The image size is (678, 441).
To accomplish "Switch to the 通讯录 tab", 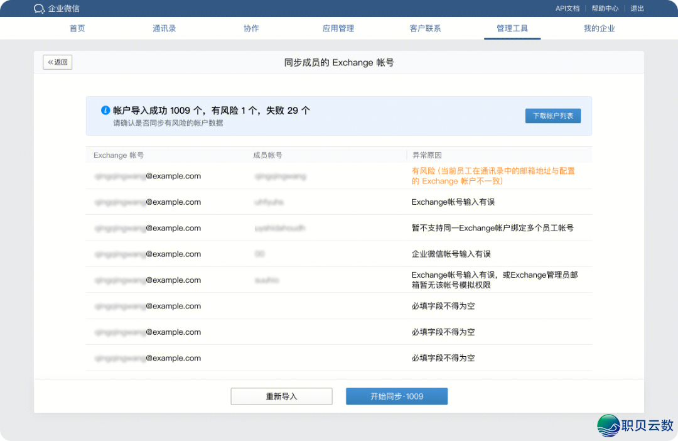I will coord(164,28).
